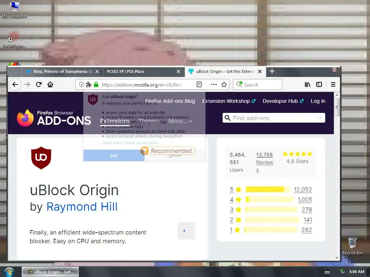Open Developer Hub link
370x277 pixels.
(283, 101)
